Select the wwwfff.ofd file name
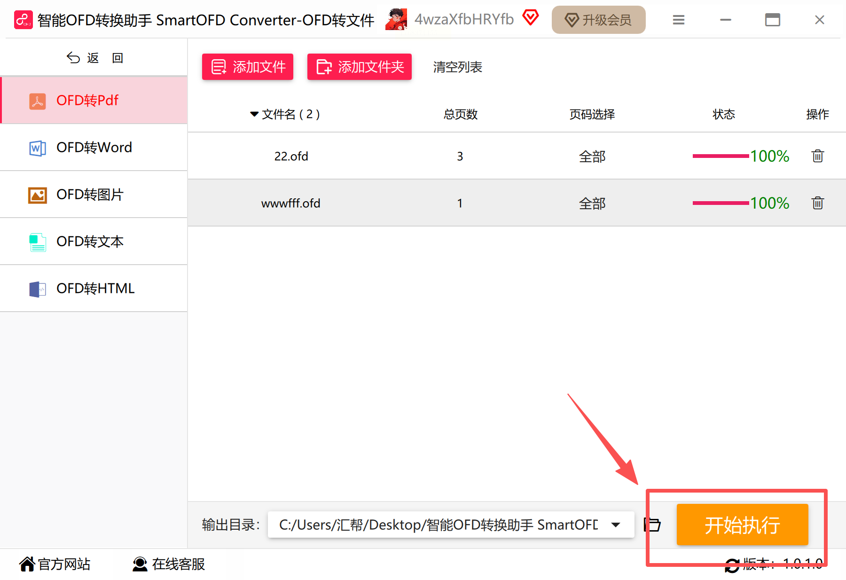Image resolution: width=846 pixels, height=580 pixels. 291,203
